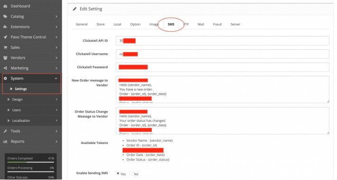Switch to the Store tab
This screenshot has width=337, height=180.
(x=101, y=24)
